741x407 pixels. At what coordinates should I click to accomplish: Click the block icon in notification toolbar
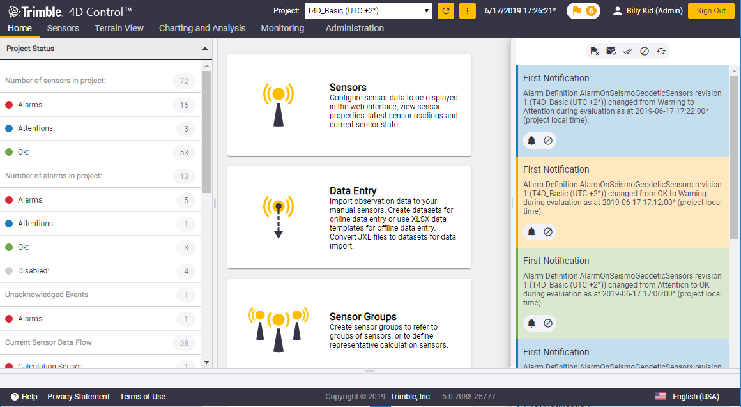[644, 51]
